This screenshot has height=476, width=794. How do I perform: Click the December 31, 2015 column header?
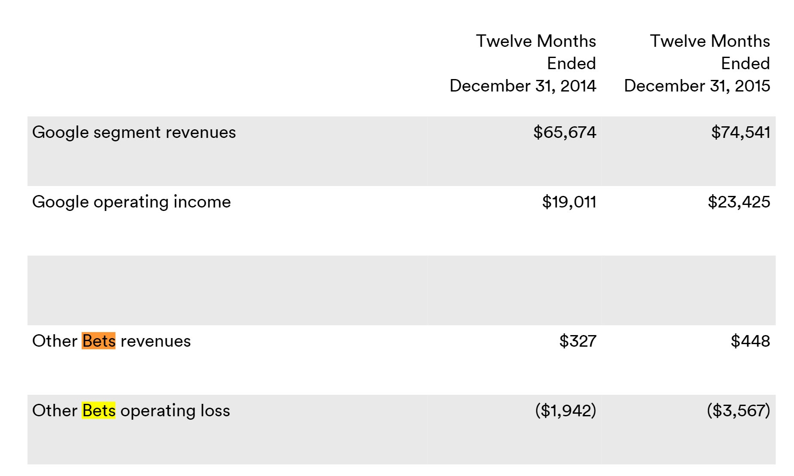click(696, 86)
